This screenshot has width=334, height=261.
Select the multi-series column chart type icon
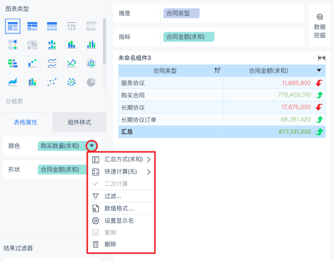coord(91,45)
